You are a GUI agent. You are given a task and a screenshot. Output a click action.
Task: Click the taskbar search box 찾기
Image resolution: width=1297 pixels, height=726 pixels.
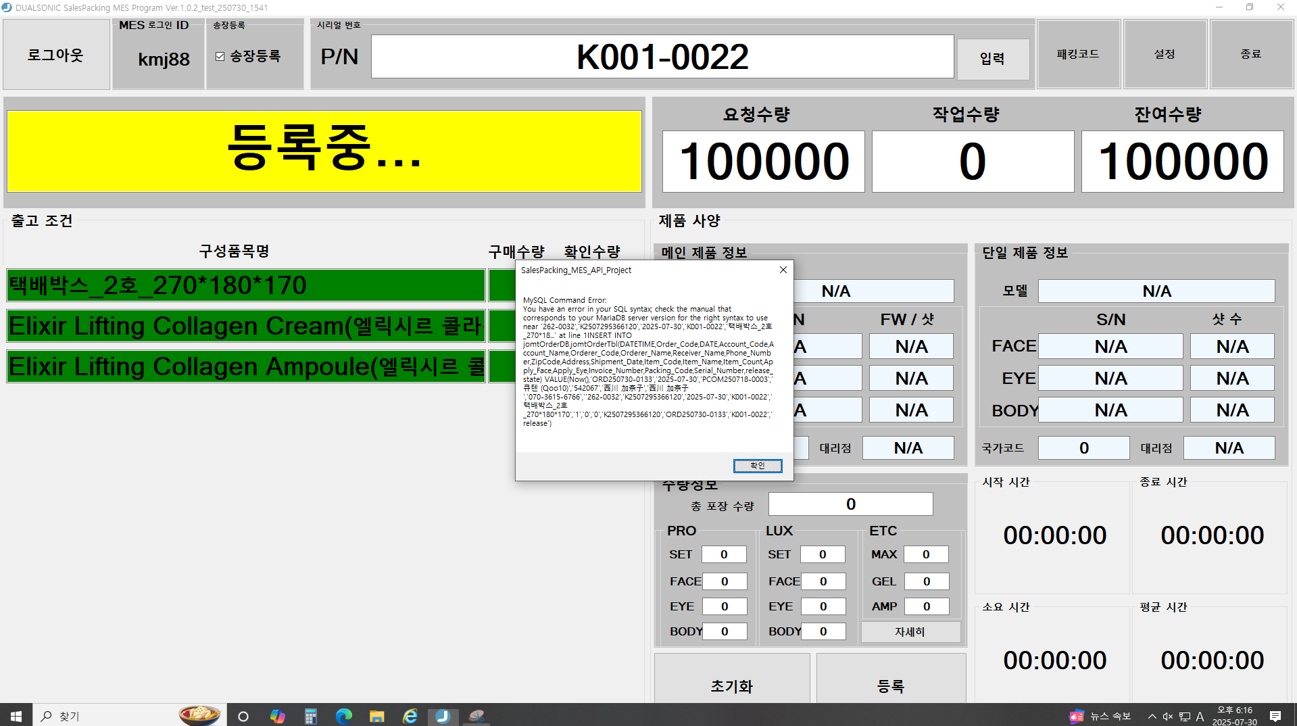pos(108,716)
